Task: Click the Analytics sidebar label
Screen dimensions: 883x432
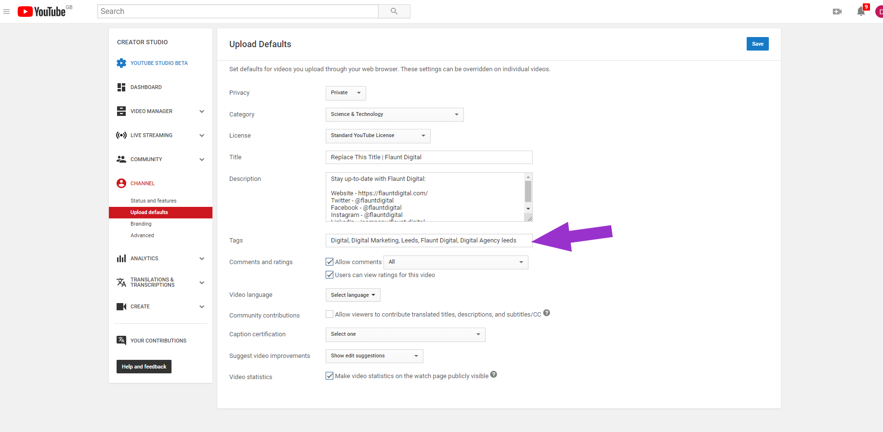Action: tap(144, 258)
